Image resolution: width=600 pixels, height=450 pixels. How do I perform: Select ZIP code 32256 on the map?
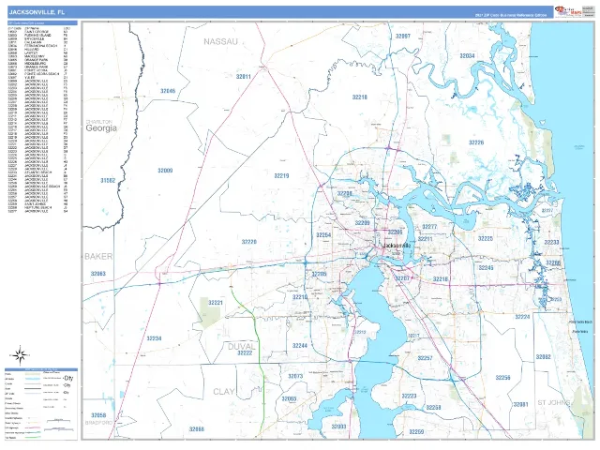[x=502, y=378]
